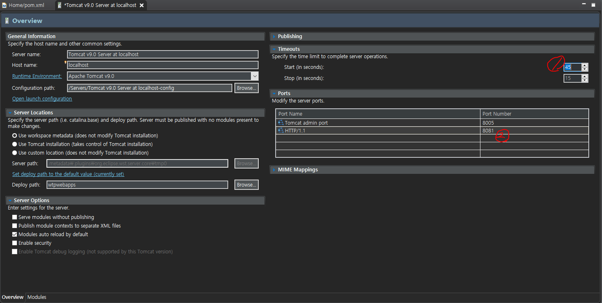
Task: Click the General Information section header
Action: (135, 36)
